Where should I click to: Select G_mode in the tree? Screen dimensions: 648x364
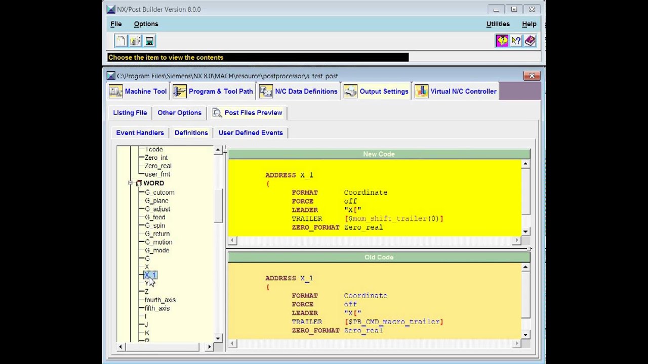[157, 250]
